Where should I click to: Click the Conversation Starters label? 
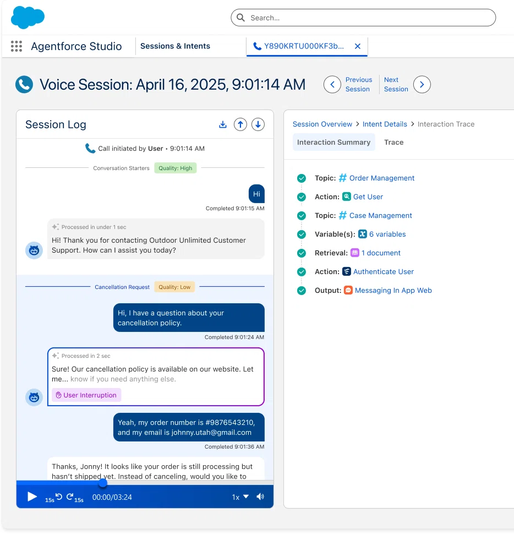tap(121, 168)
